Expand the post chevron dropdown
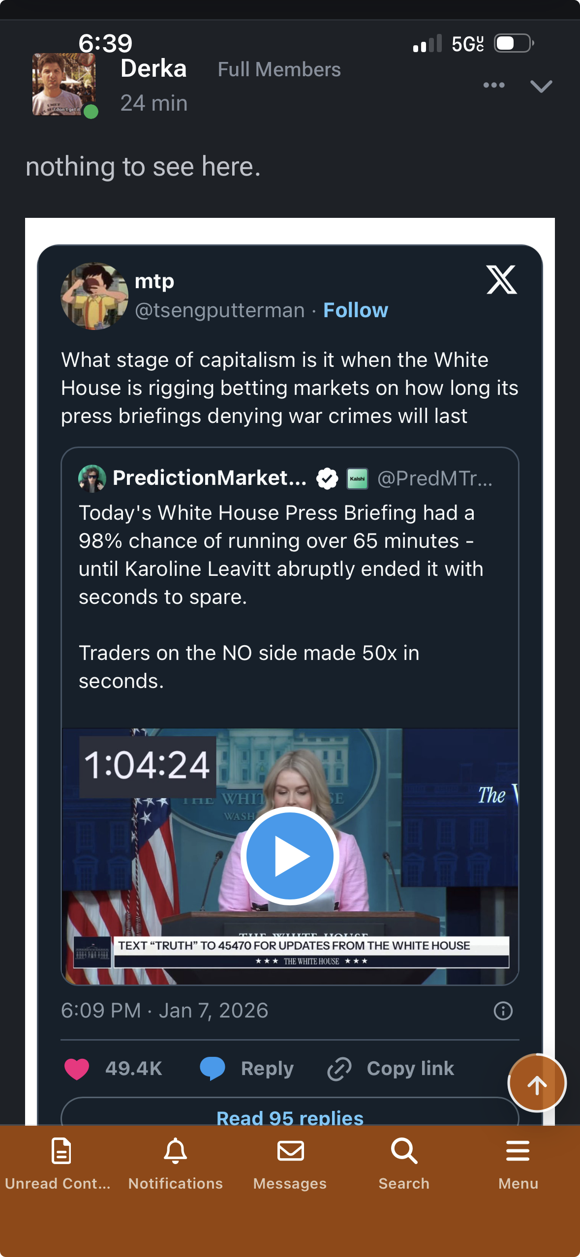 coord(541,86)
